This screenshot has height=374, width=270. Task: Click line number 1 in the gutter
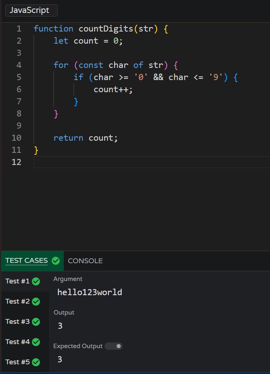click(x=19, y=29)
